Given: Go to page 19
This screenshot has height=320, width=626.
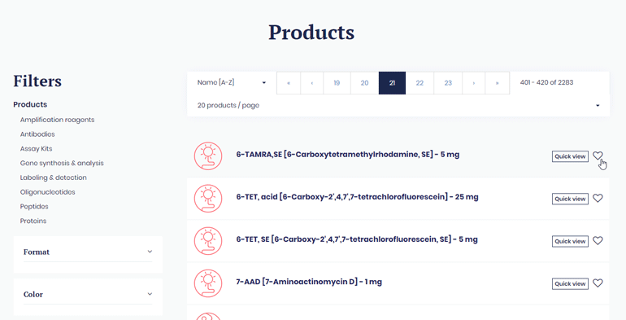Looking at the screenshot, I should click(337, 83).
